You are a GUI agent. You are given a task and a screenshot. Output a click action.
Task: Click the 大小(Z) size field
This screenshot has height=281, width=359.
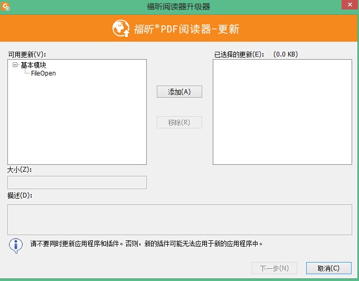(x=77, y=182)
